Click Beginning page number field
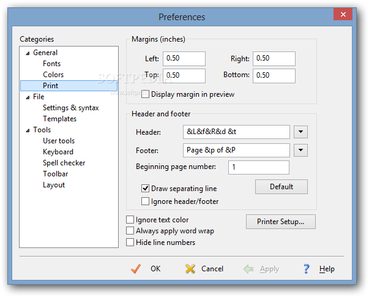Screen dimensions: 369x297 tap(258, 167)
